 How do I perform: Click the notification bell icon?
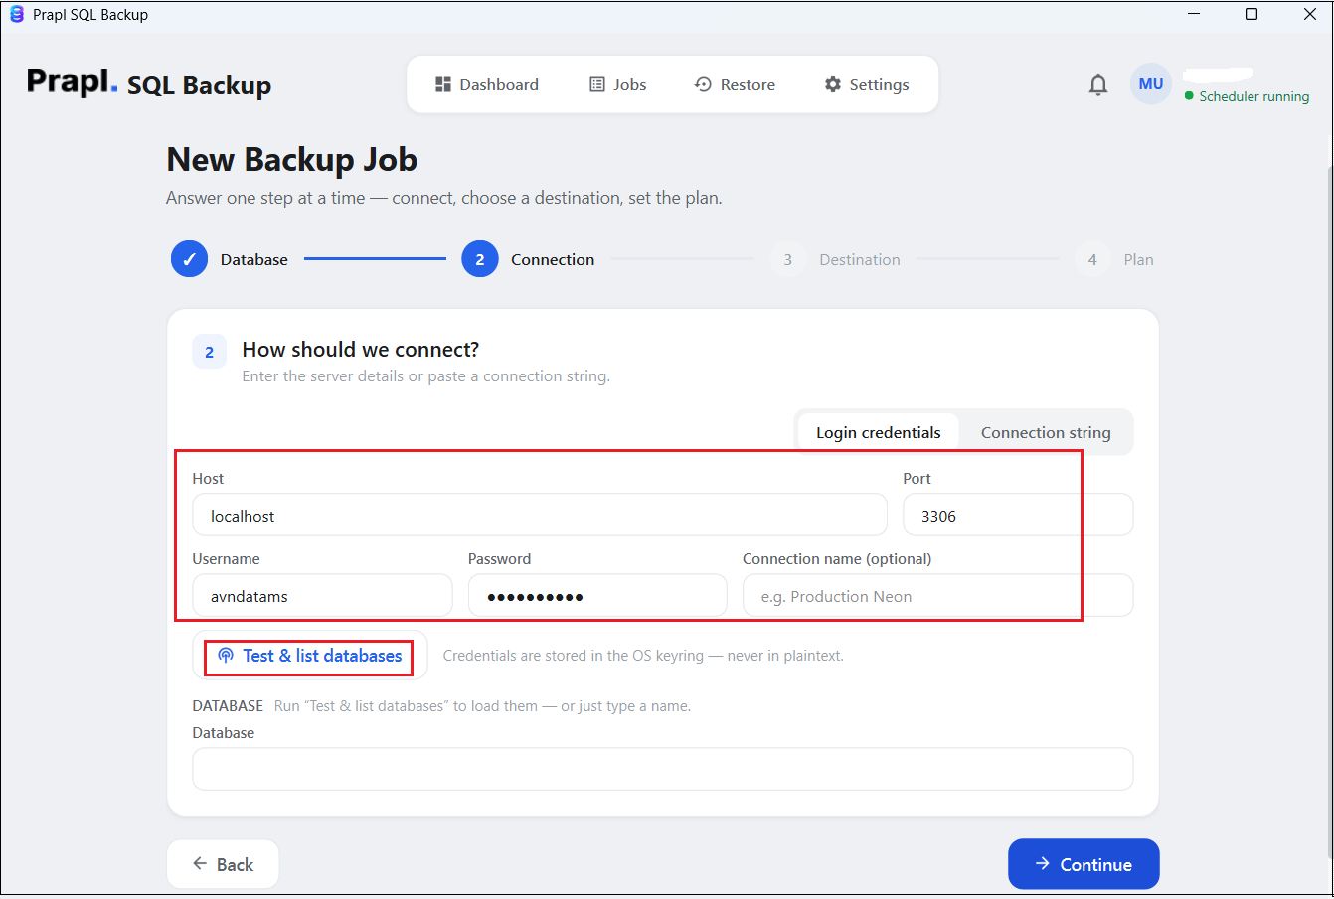click(x=1098, y=85)
